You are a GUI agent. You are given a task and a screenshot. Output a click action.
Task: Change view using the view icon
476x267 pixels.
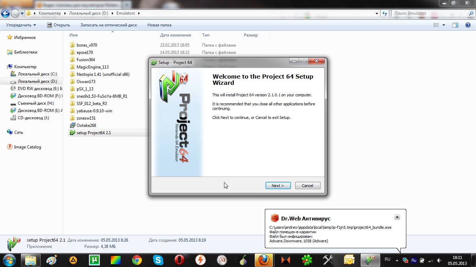click(x=436, y=25)
